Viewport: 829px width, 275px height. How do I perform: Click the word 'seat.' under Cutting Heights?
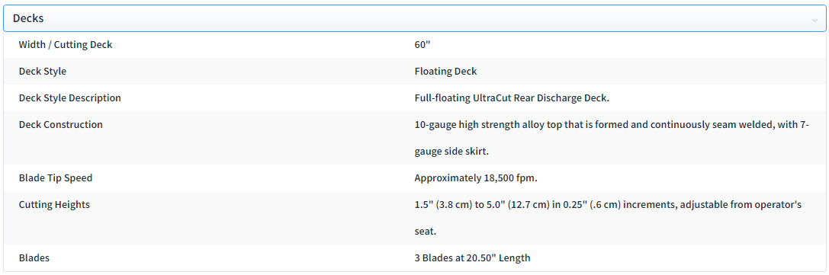click(x=426, y=231)
